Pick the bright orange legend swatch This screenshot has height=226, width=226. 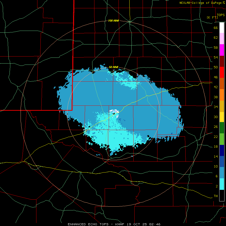pyautogui.click(x=222, y=95)
